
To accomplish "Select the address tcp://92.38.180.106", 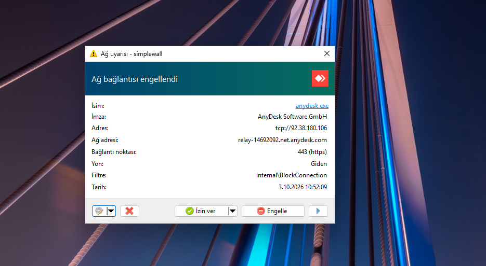I will (x=301, y=128).
